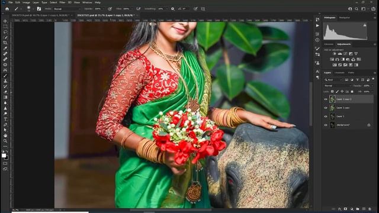Select the Lasso tool
This screenshot has width=379, height=213.
[5, 32]
